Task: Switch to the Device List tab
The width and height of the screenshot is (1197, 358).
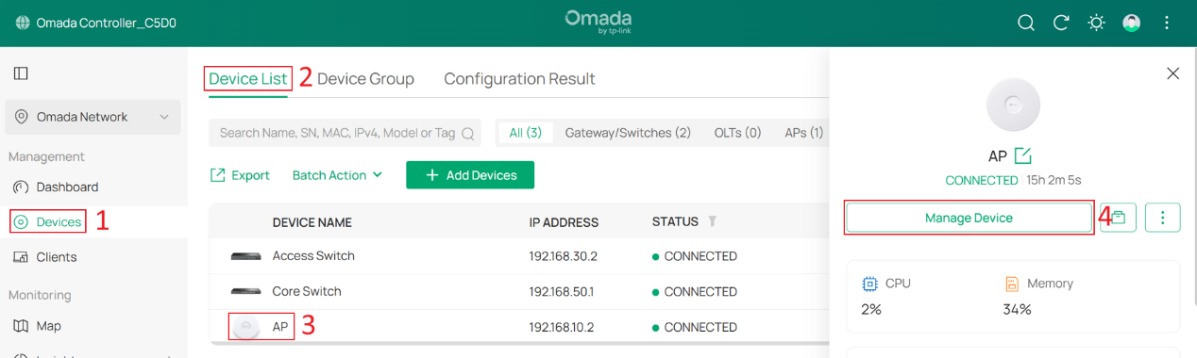Action: (x=248, y=78)
